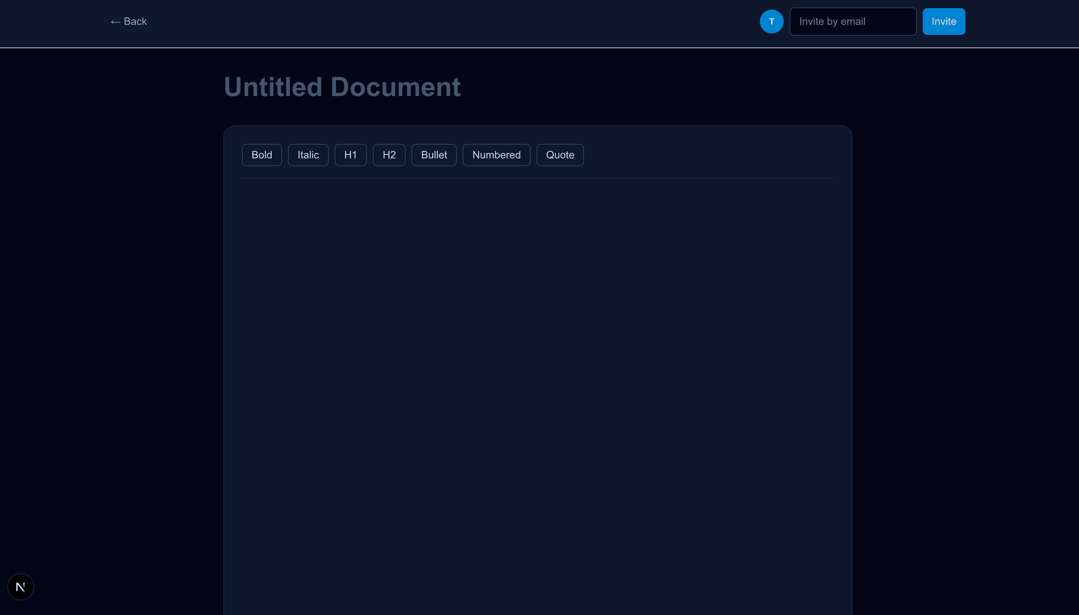The height and width of the screenshot is (615, 1079).
Task: Apply Quote block formatting
Action: pyautogui.click(x=560, y=155)
